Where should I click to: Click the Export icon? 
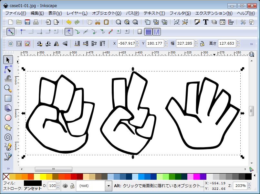click(x=57, y=22)
